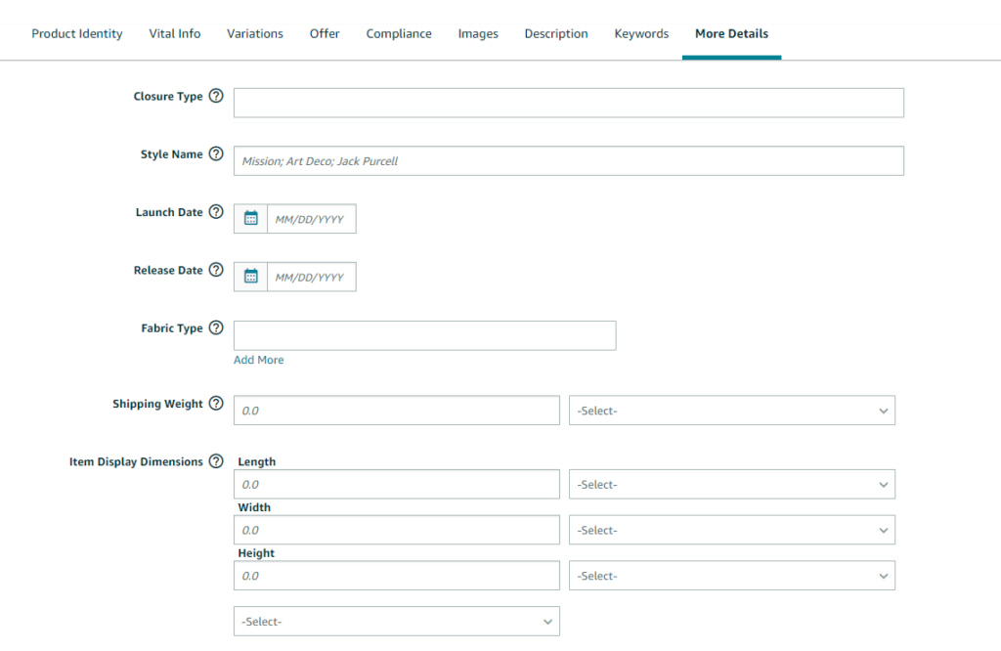Switch to the Product Identity tab

(77, 33)
